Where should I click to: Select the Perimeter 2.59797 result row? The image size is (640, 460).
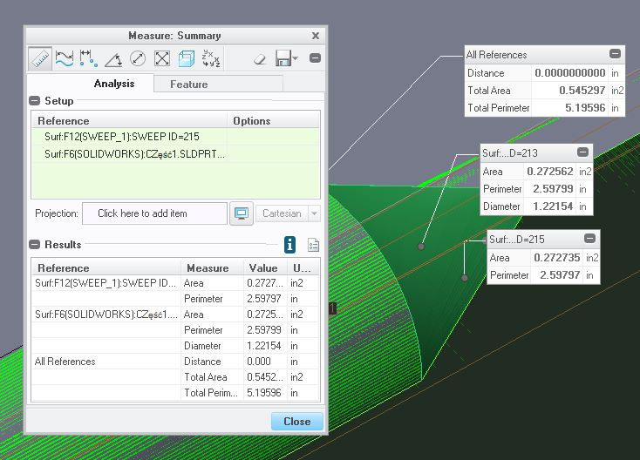[x=175, y=299]
